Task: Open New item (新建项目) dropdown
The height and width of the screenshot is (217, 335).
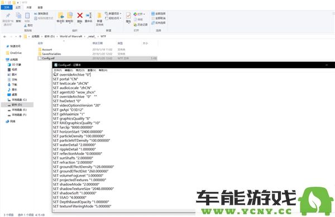Action: click(x=113, y=13)
